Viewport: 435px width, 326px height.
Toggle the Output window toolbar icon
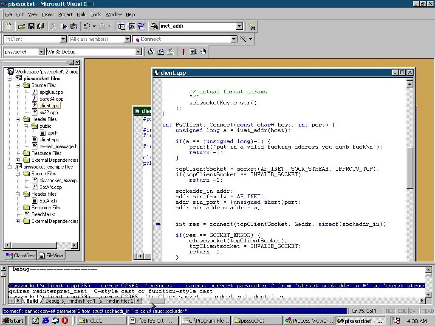[x=132, y=26]
